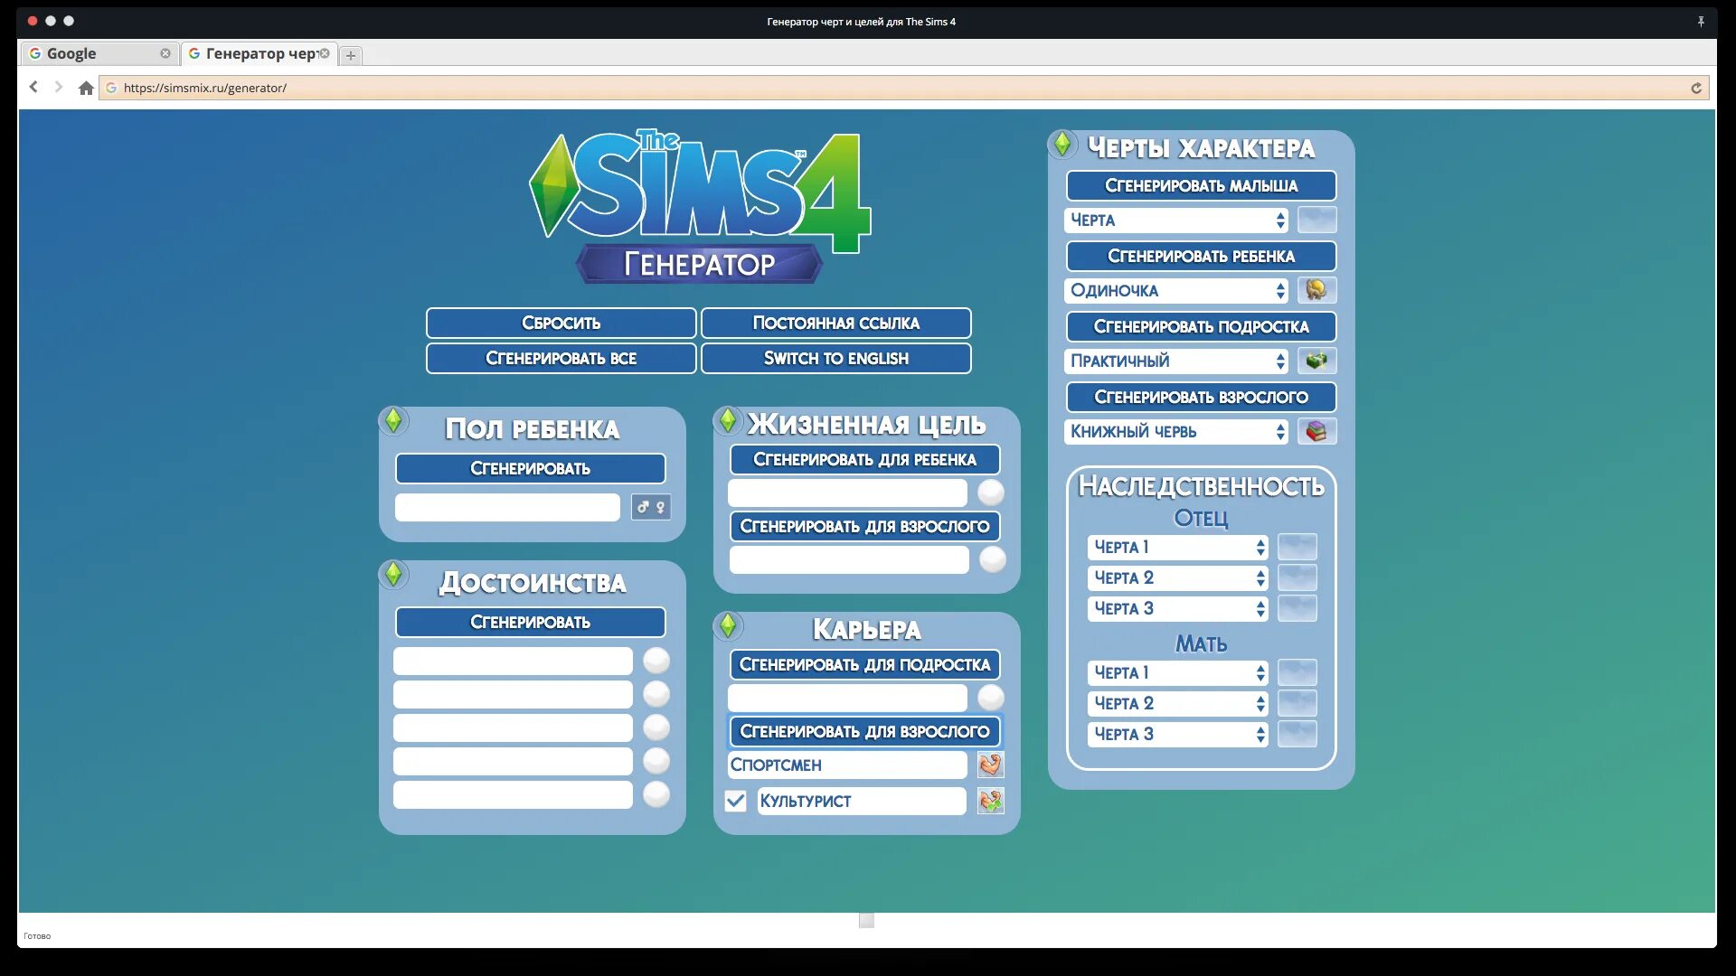Open the toddler Черта dropdown

(x=1176, y=220)
